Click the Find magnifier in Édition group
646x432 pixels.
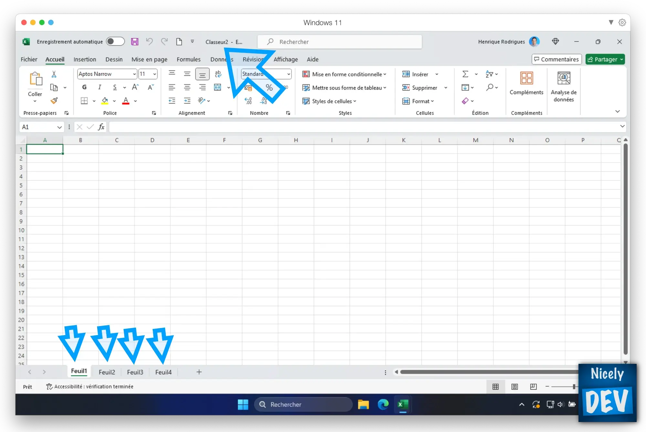(x=490, y=87)
